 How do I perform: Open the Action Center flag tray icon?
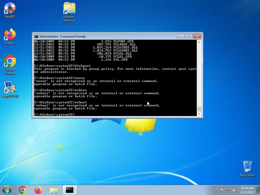point(222,190)
